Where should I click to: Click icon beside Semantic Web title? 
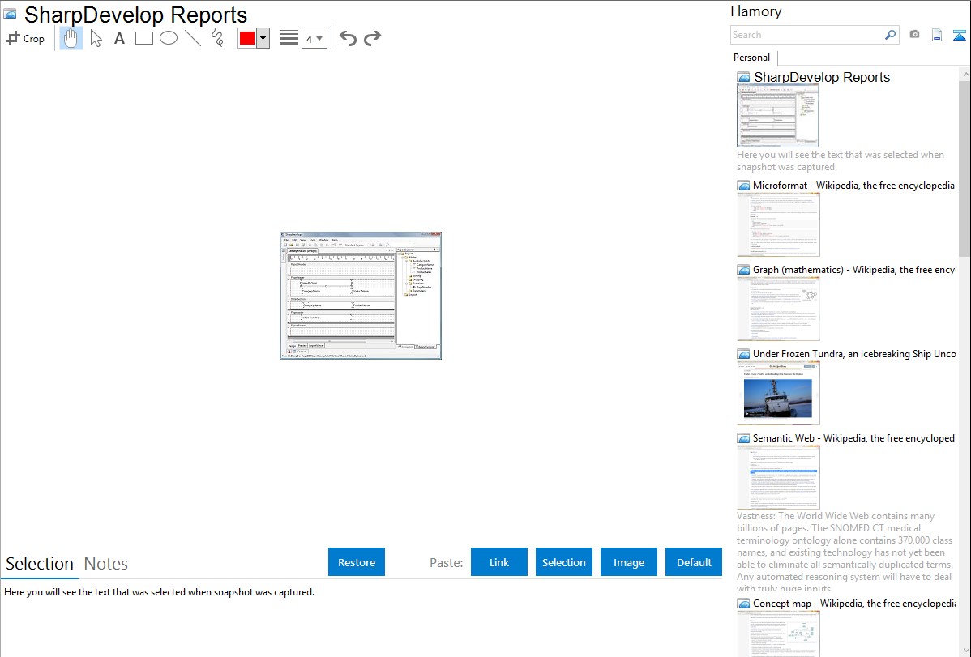click(743, 438)
